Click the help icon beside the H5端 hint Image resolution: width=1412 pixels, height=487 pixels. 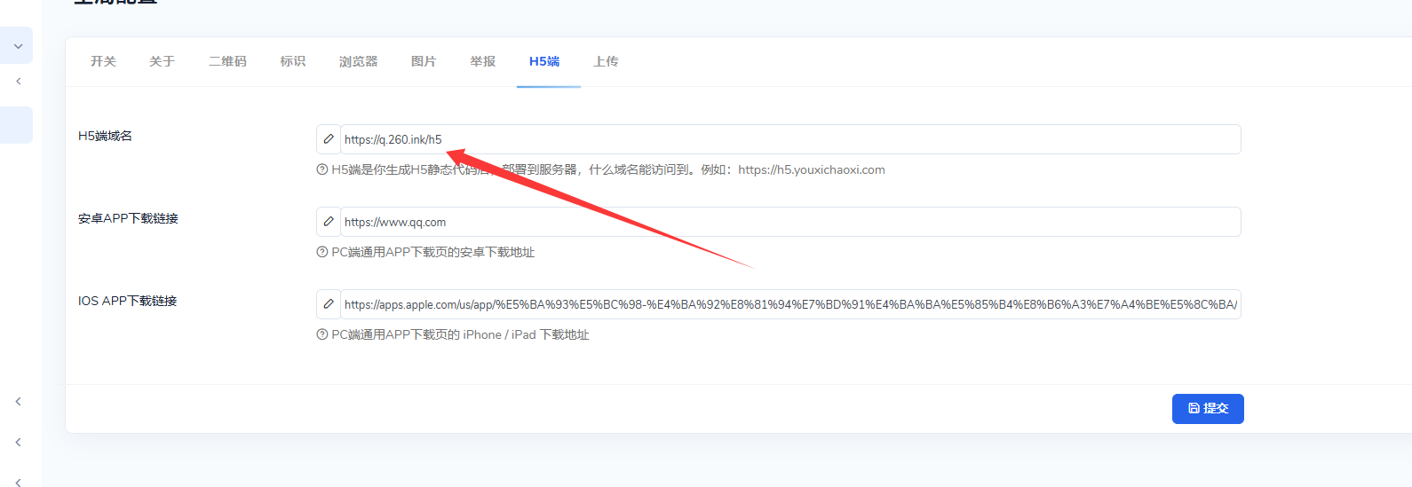pos(322,169)
